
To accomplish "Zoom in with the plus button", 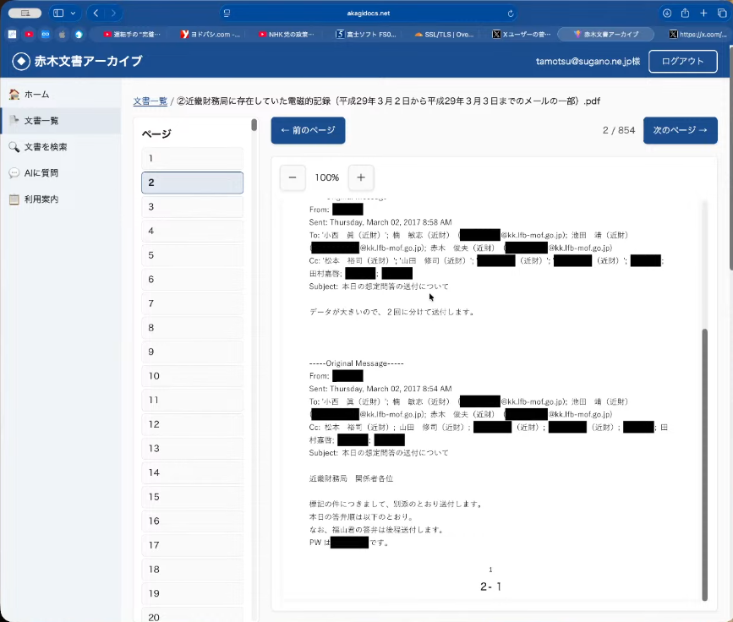I will click(x=361, y=177).
